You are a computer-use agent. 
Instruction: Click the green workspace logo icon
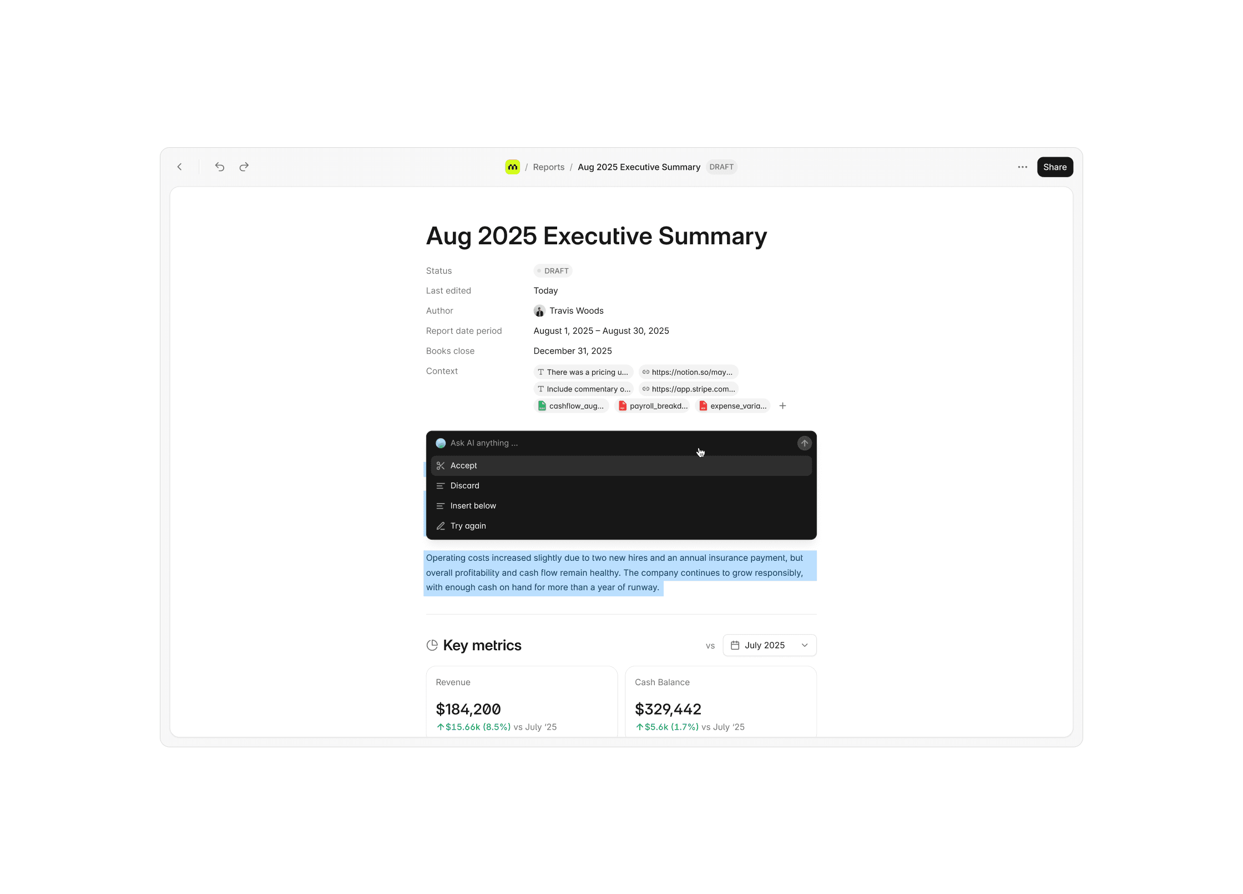(512, 167)
